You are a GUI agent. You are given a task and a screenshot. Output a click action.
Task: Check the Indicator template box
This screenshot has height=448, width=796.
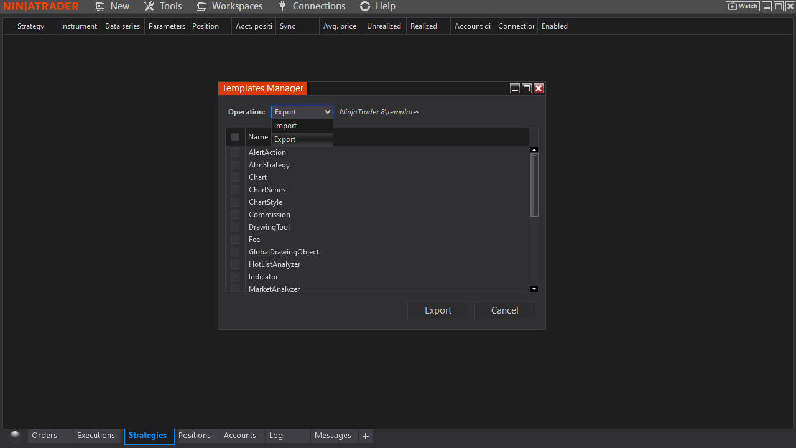(235, 277)
